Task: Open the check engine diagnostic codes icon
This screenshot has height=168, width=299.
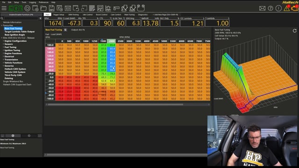Action: click(x=295, y=8)
